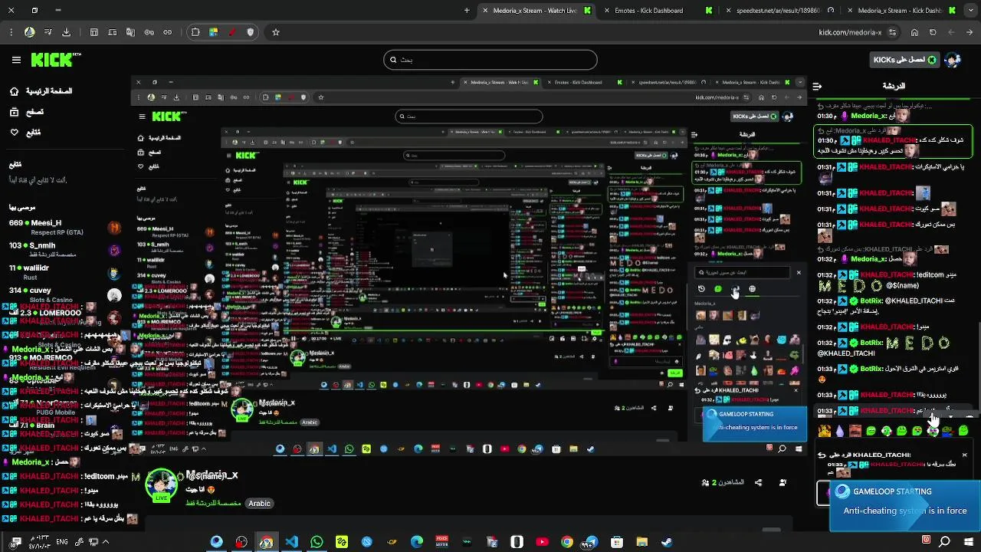The image size is (981, 552).
Task: Open YouTube from the taskbar
Action: coord(542,542)
